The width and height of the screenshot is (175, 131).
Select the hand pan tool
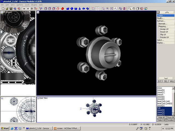pyautogui.click(x=134, y=8)
